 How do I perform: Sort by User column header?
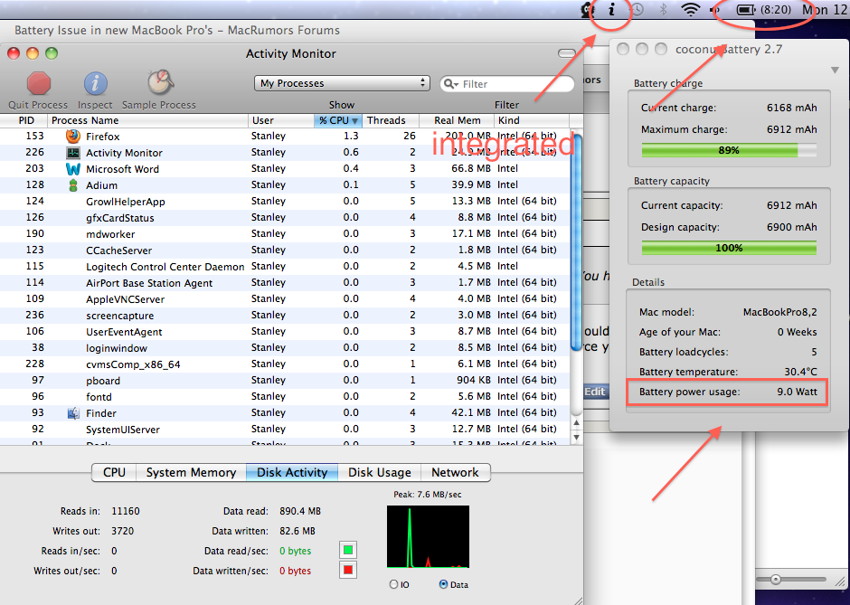281,120
